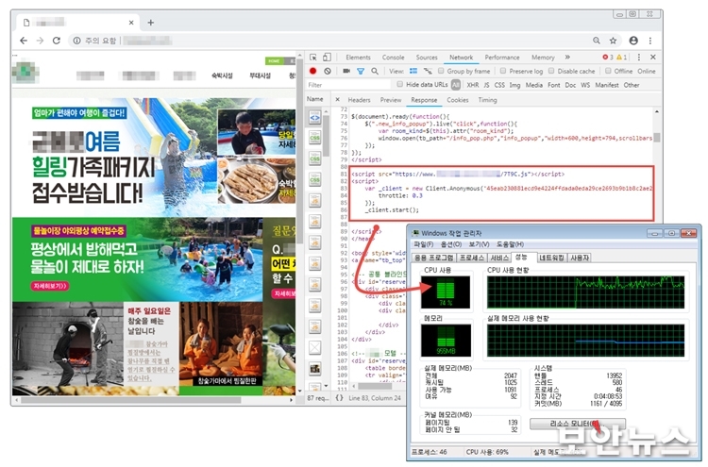
Task: Select large request rows view icon
Action: (x=413, y=71)
